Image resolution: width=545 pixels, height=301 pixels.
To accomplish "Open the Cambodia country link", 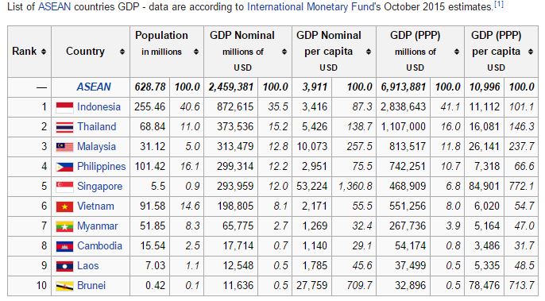I will click(99, 245).
